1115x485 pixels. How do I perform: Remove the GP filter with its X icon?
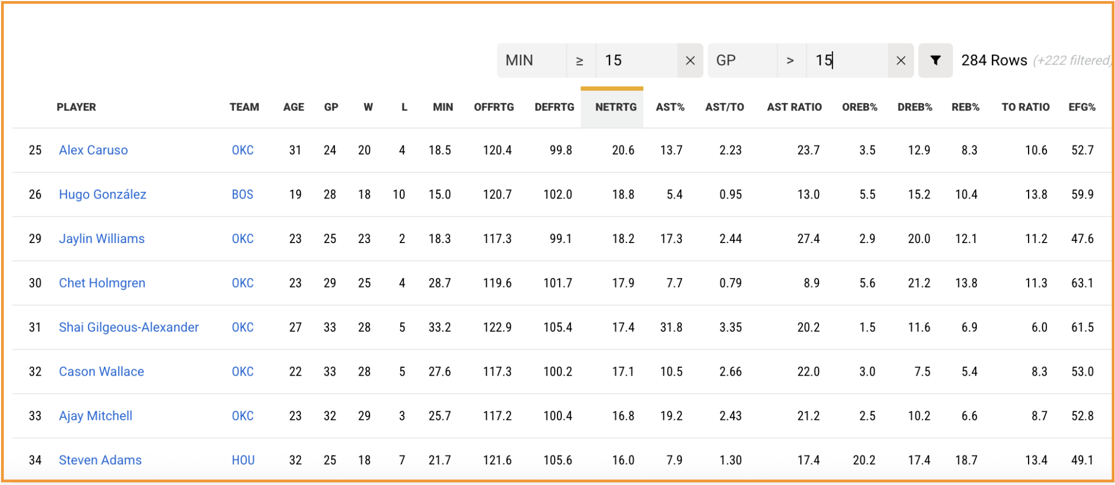(901, 61)
